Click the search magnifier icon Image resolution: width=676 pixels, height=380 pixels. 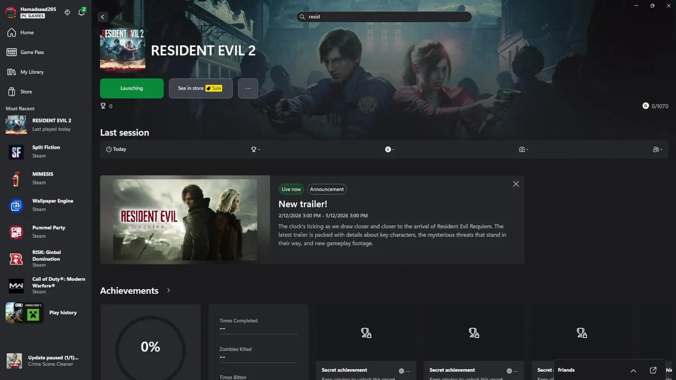pos(303,17)
